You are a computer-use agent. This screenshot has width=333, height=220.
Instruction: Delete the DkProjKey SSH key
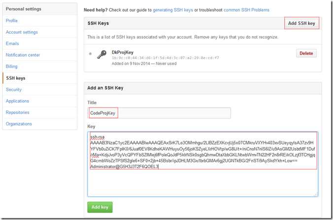point(306,53)
